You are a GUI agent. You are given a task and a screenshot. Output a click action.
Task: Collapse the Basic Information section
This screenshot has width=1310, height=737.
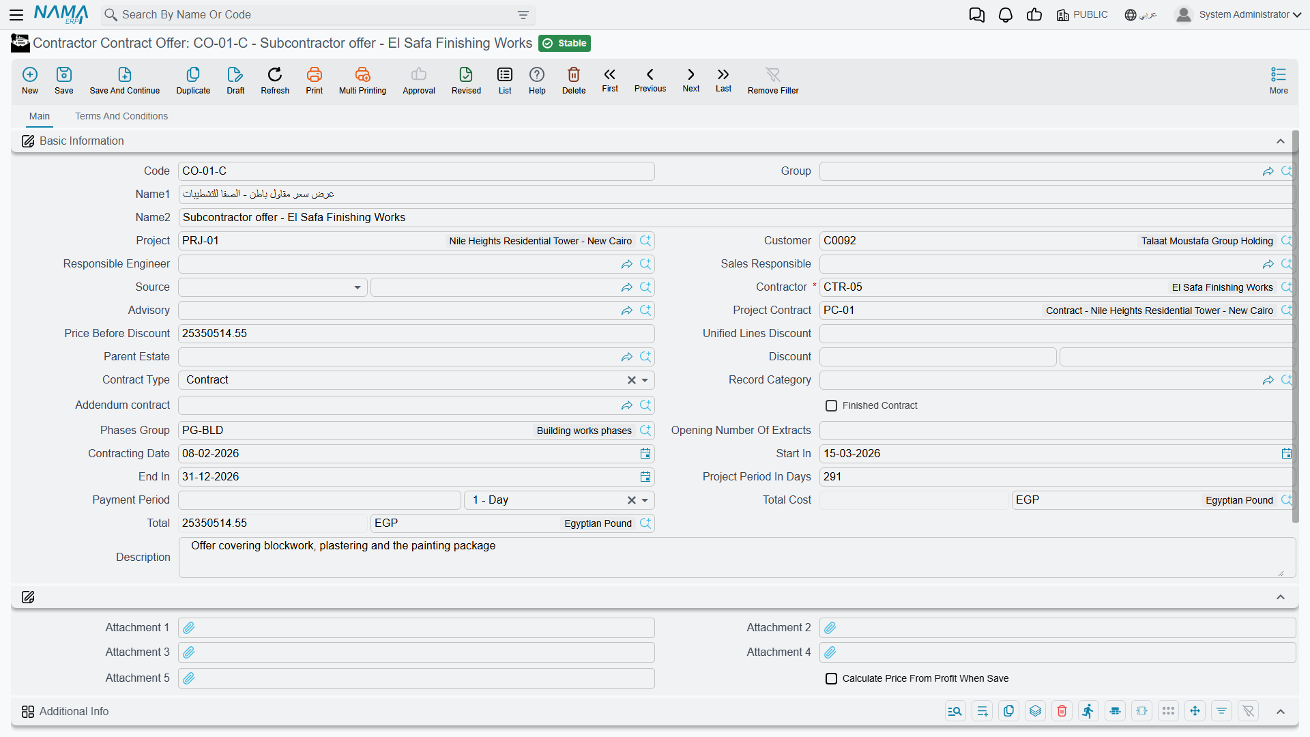1281,141
